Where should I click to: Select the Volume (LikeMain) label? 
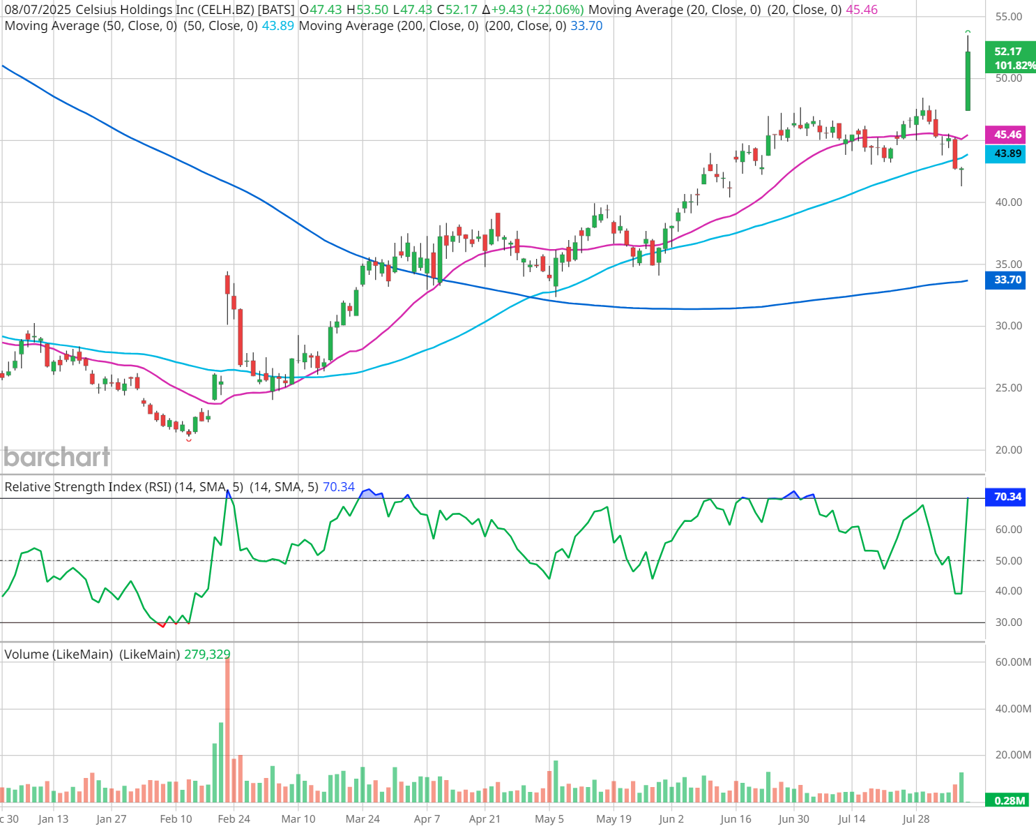[59, 654]
